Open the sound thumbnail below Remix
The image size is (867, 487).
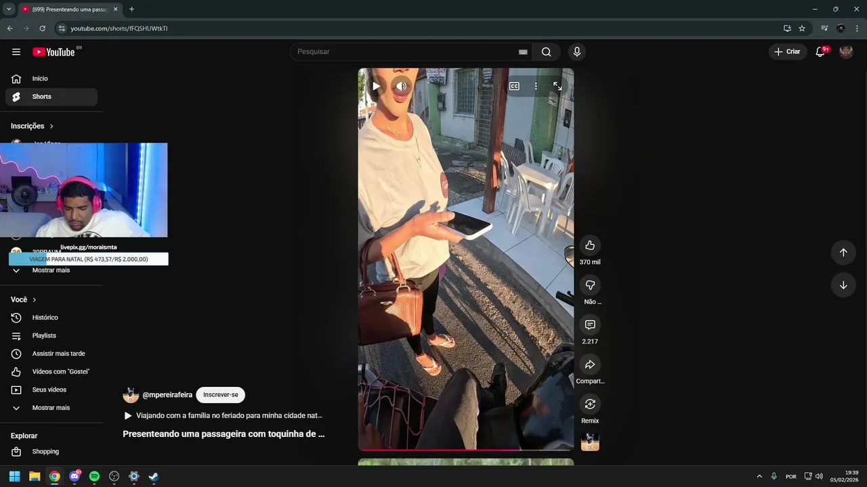coord(590,442)
